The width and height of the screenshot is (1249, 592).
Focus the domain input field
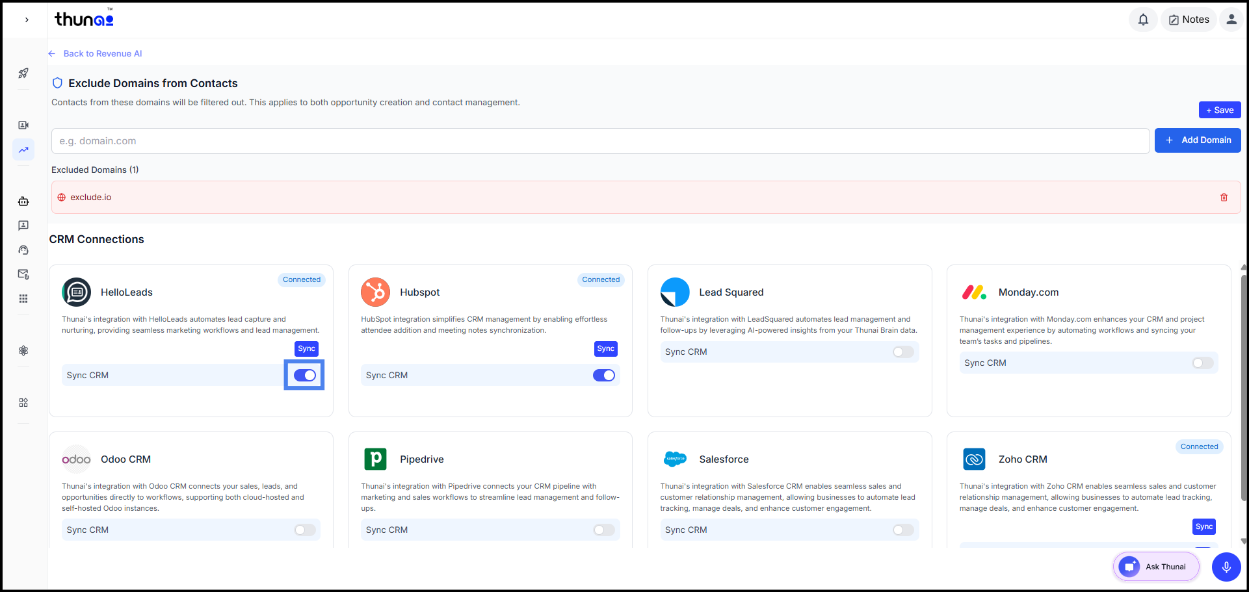[600, 141]
